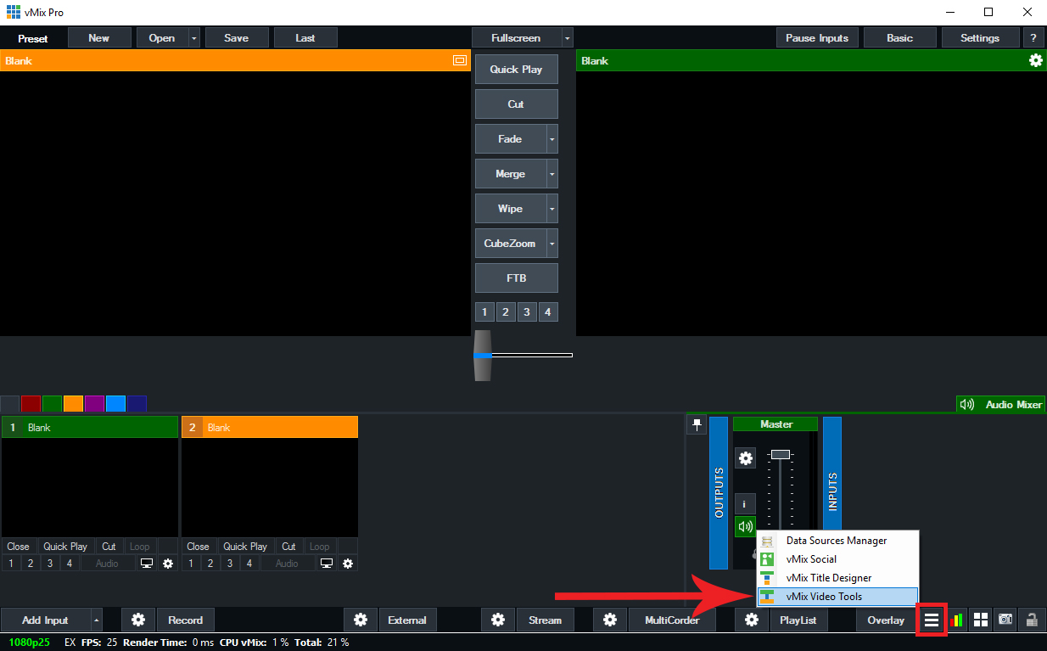Open the four-square grid view icon
The image size is (1047, 651).
[x=981, y=620]
